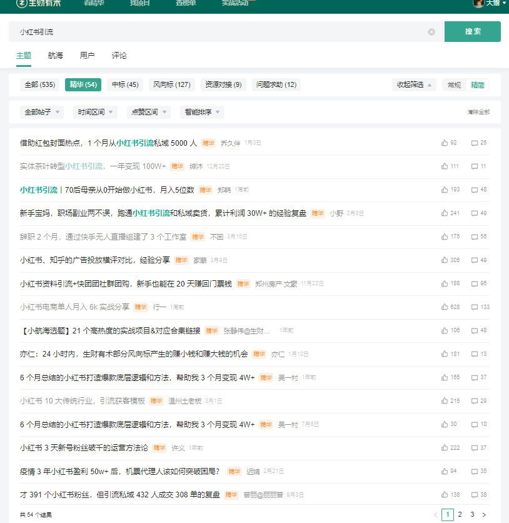Click comment icon on 广告投放横评对比 post

click(x=475, y=260)
